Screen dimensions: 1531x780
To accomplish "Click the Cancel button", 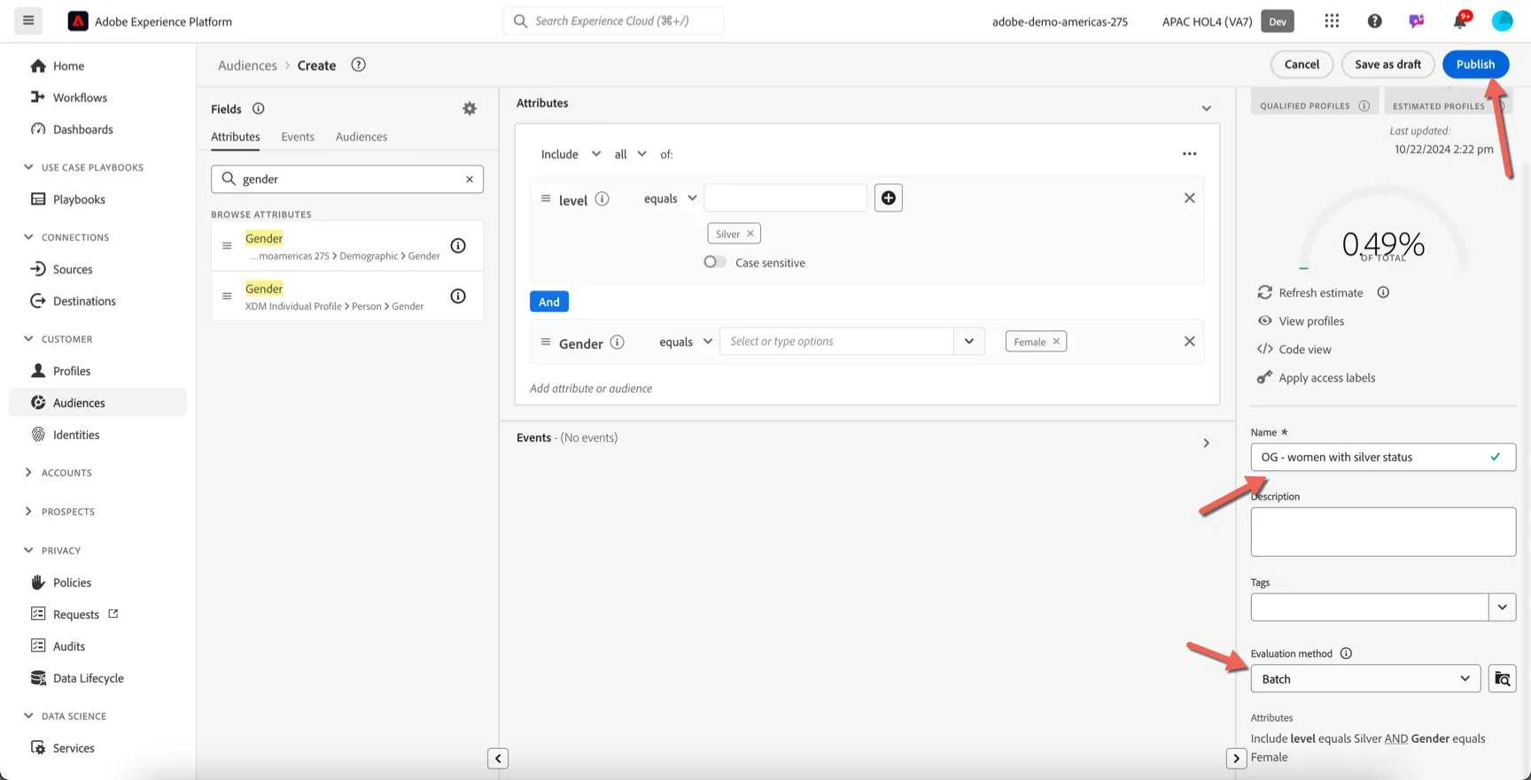I will tap(1302, 64).
